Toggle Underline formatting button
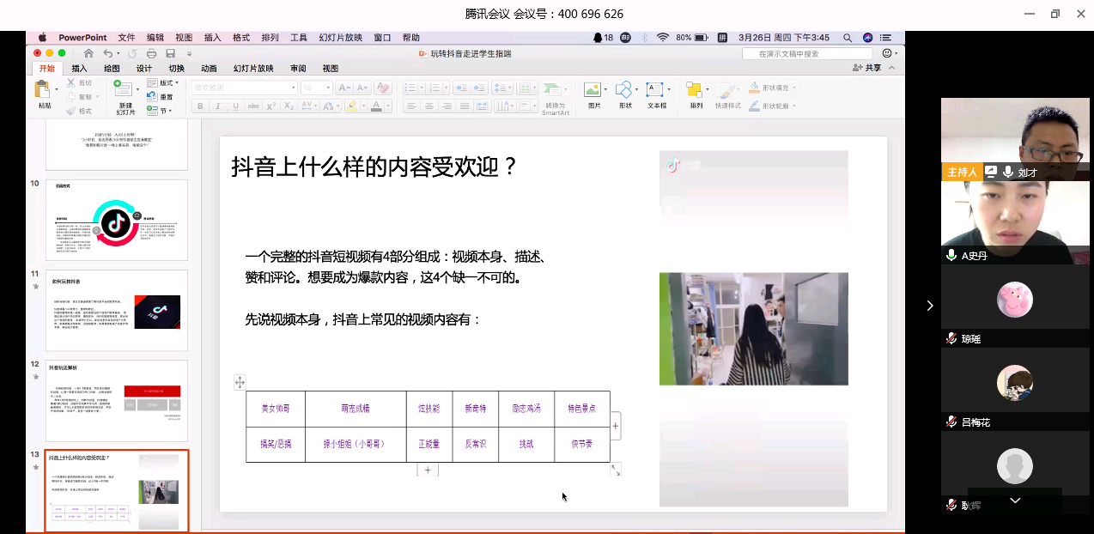Viewport: 1094px width, 534px height. pyautogui.click(x=234, y=106)
